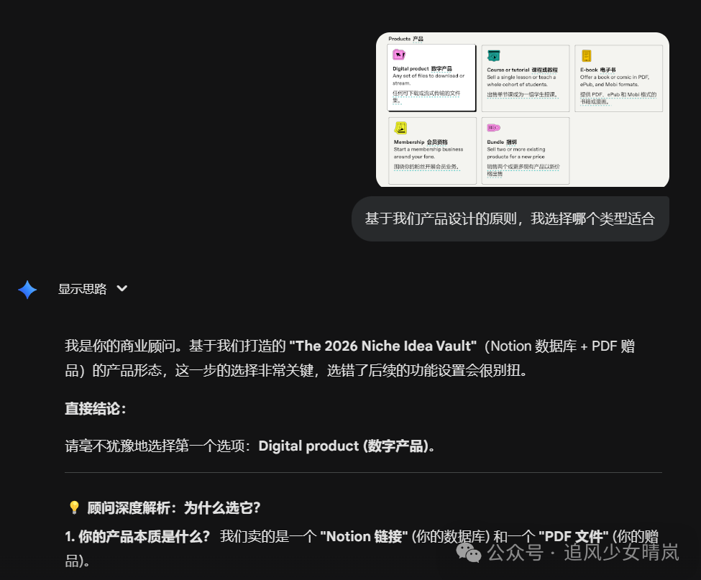Open the attached product types image thumbnail
Image resolution: width=701 pixels, height=580 pixels.
tap(522, 109)
